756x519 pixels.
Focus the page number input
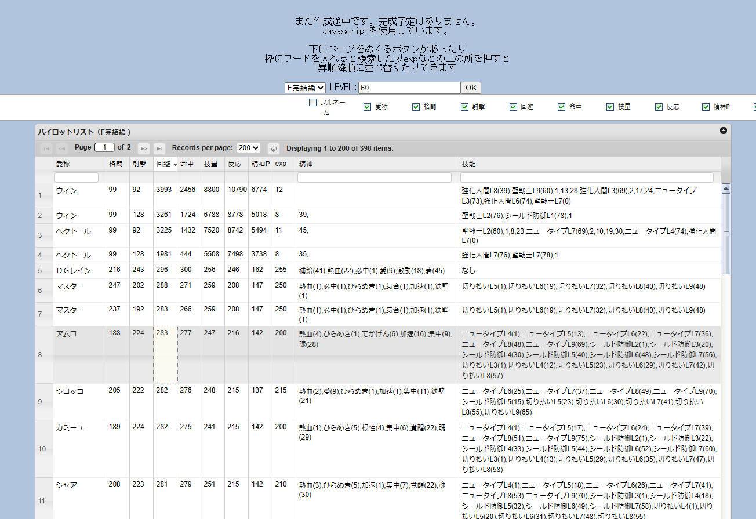click(x=104, y=147)
